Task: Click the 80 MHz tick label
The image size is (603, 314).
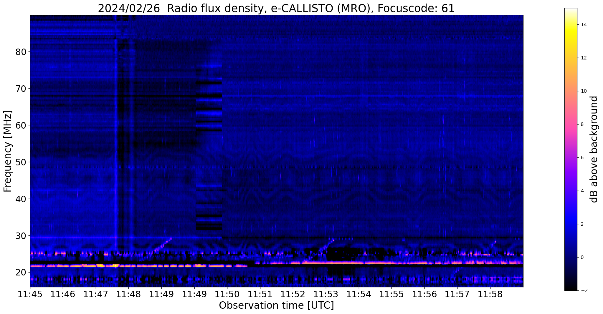Action: (x=21, y=52)
